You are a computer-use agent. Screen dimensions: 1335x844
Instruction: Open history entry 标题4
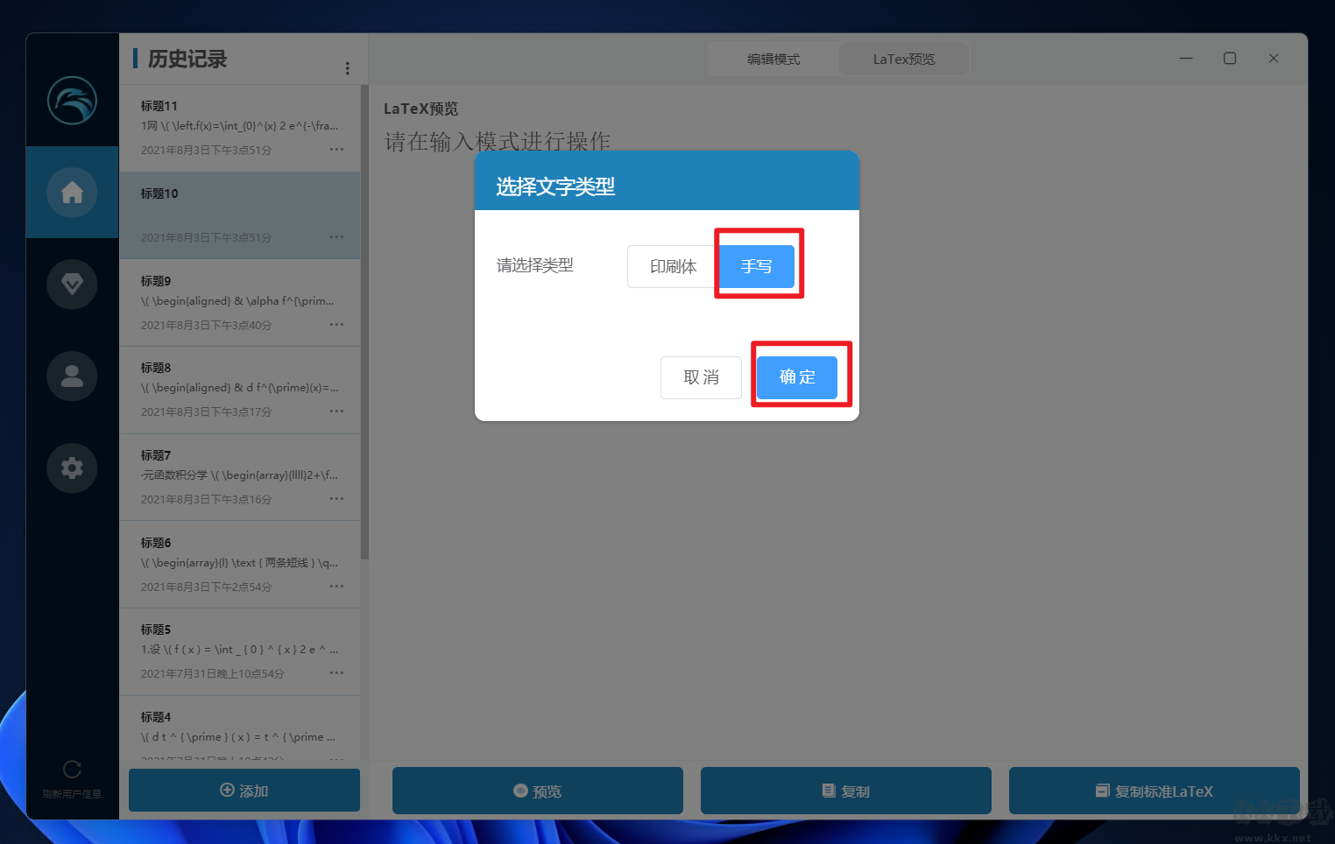pyautogui.click(x=239, y=728)
